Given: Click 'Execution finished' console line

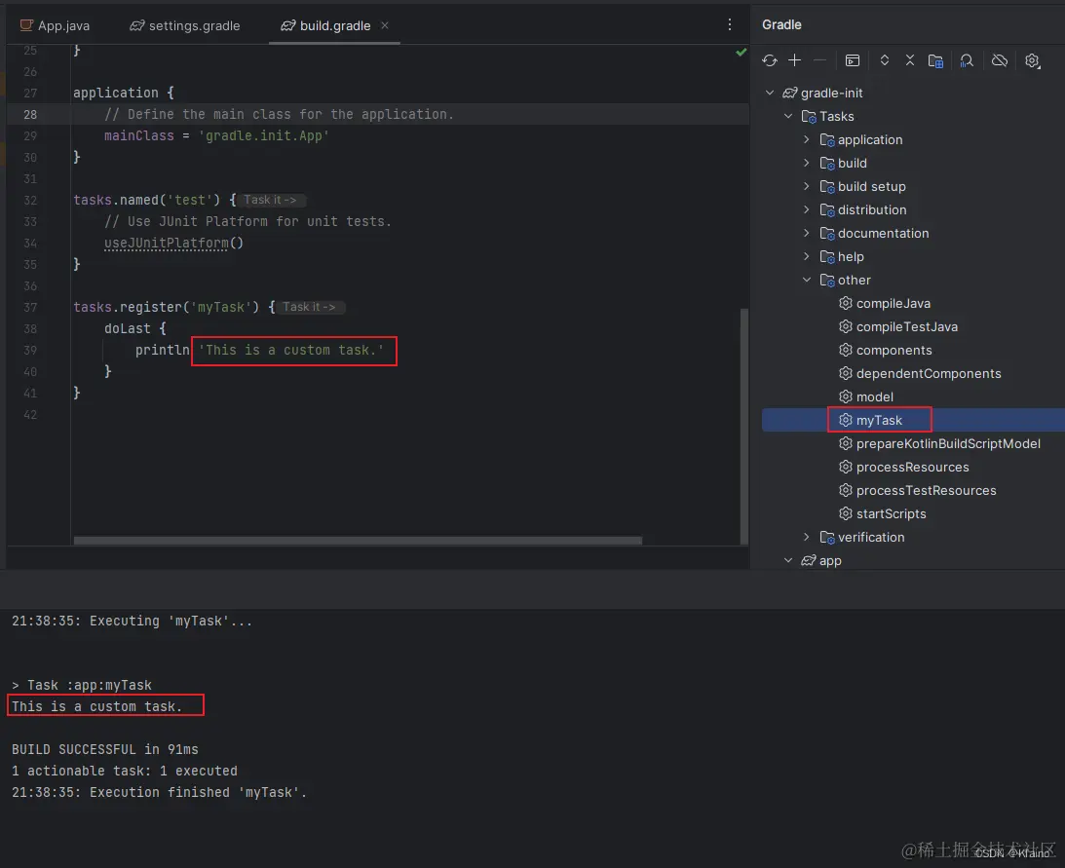Looking at the screenshot, I should [x=159, y=792].
